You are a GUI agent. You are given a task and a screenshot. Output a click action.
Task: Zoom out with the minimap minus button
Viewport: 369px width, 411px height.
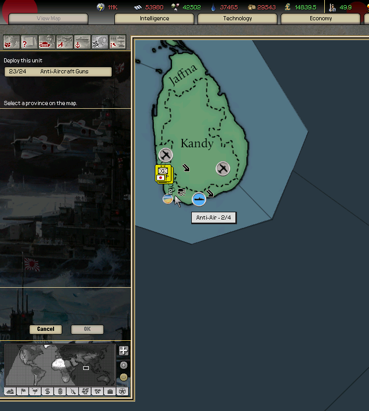(123, 377)
